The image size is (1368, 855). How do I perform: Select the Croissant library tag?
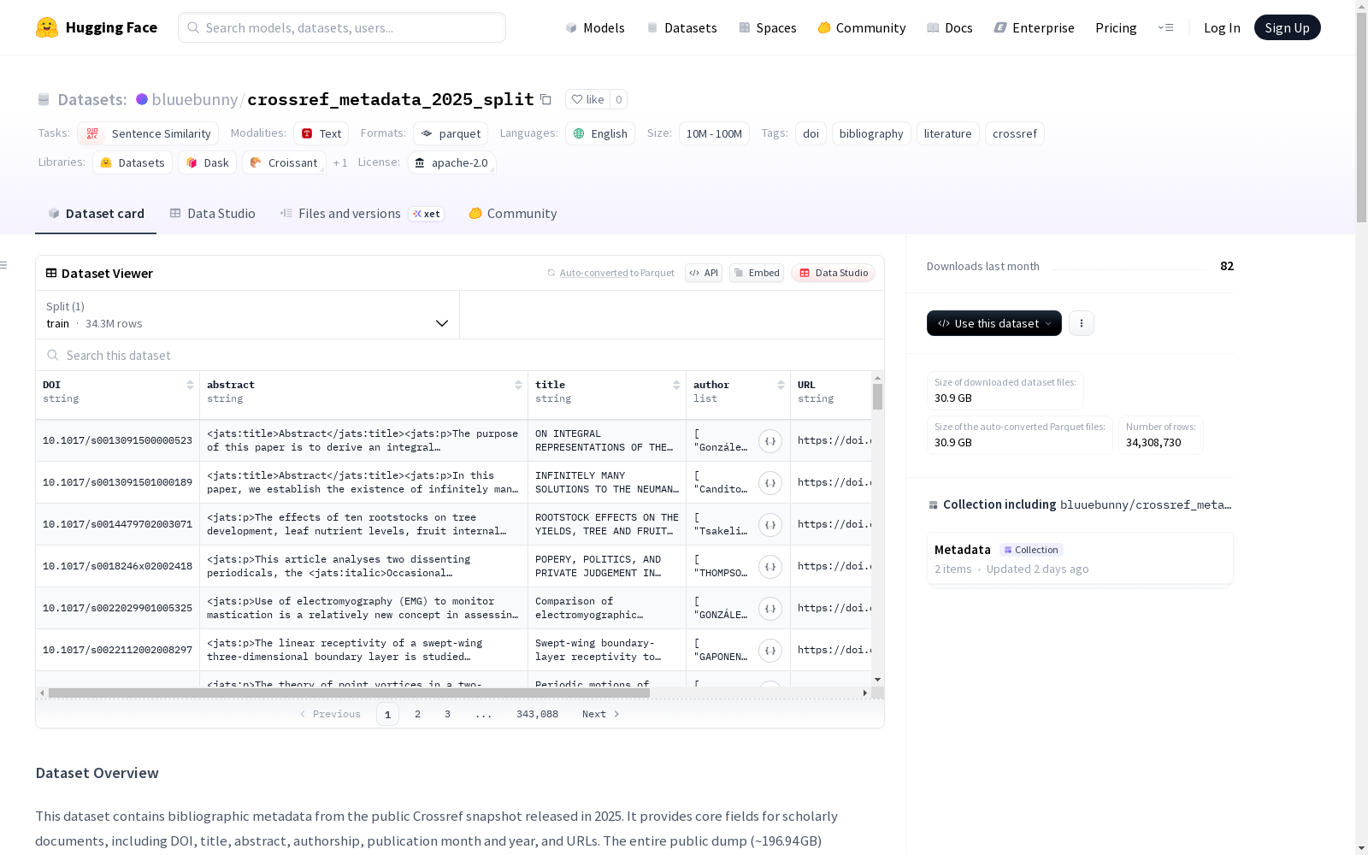tap(284, 162)
